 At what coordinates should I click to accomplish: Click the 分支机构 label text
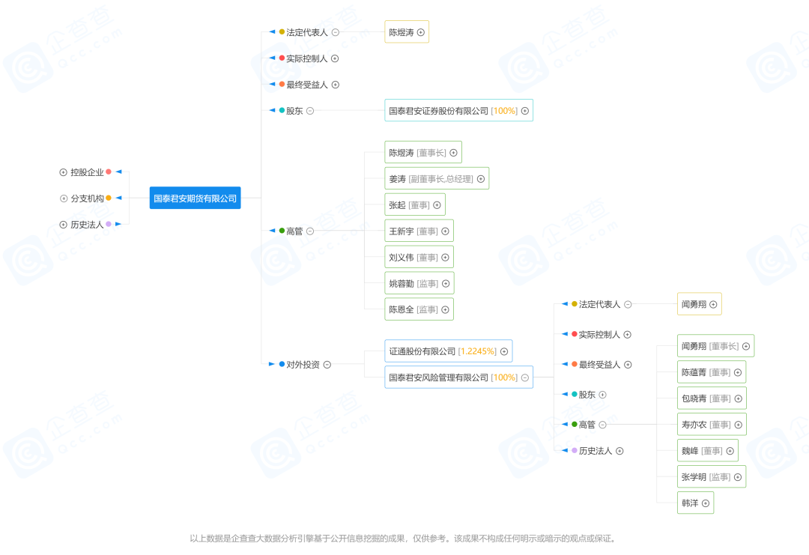click(x=87, y=198)
